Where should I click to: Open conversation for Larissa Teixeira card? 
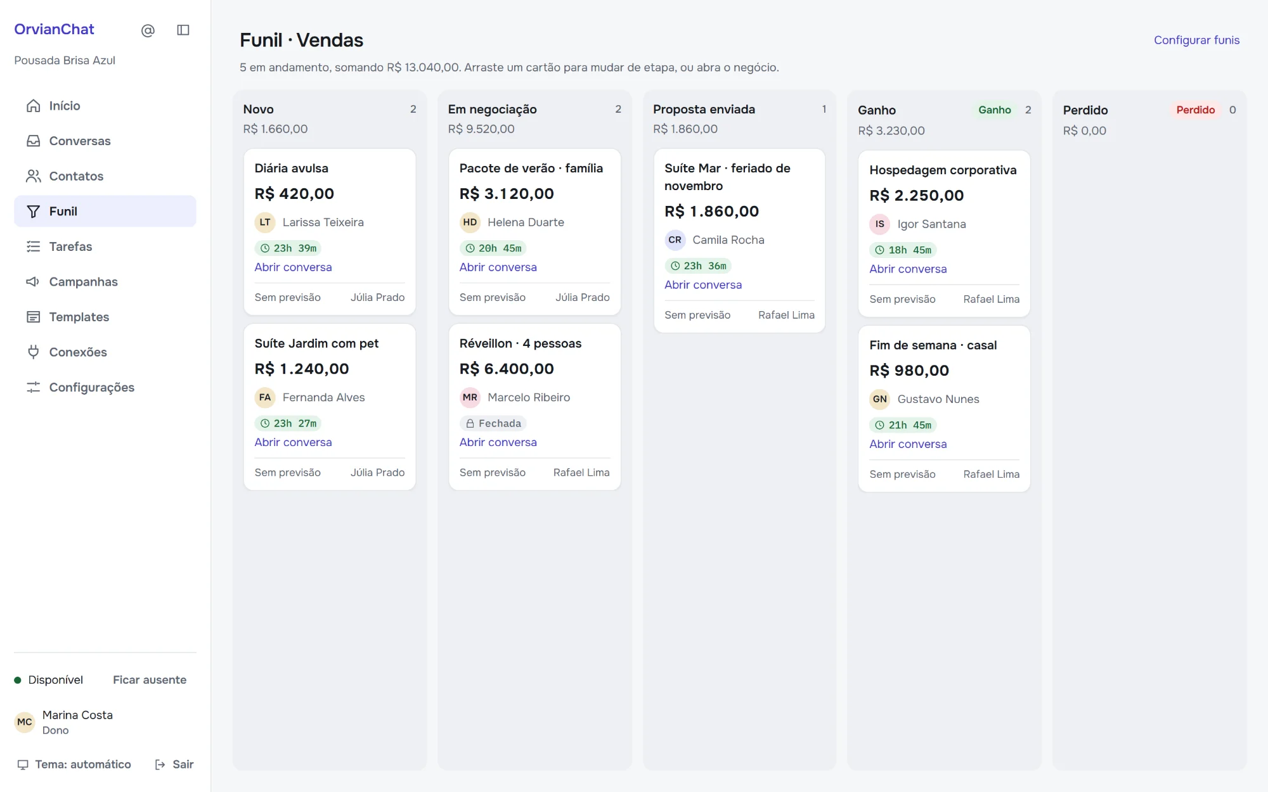[293, 267]
